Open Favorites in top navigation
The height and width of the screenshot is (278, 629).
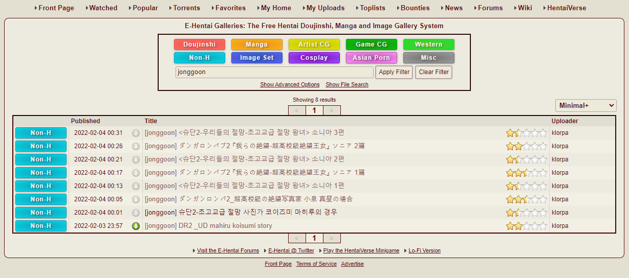(230, 8)
